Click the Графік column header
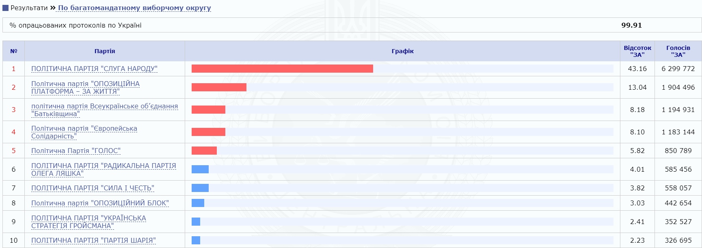Viewport: 702px width, 248px height. 402,51
